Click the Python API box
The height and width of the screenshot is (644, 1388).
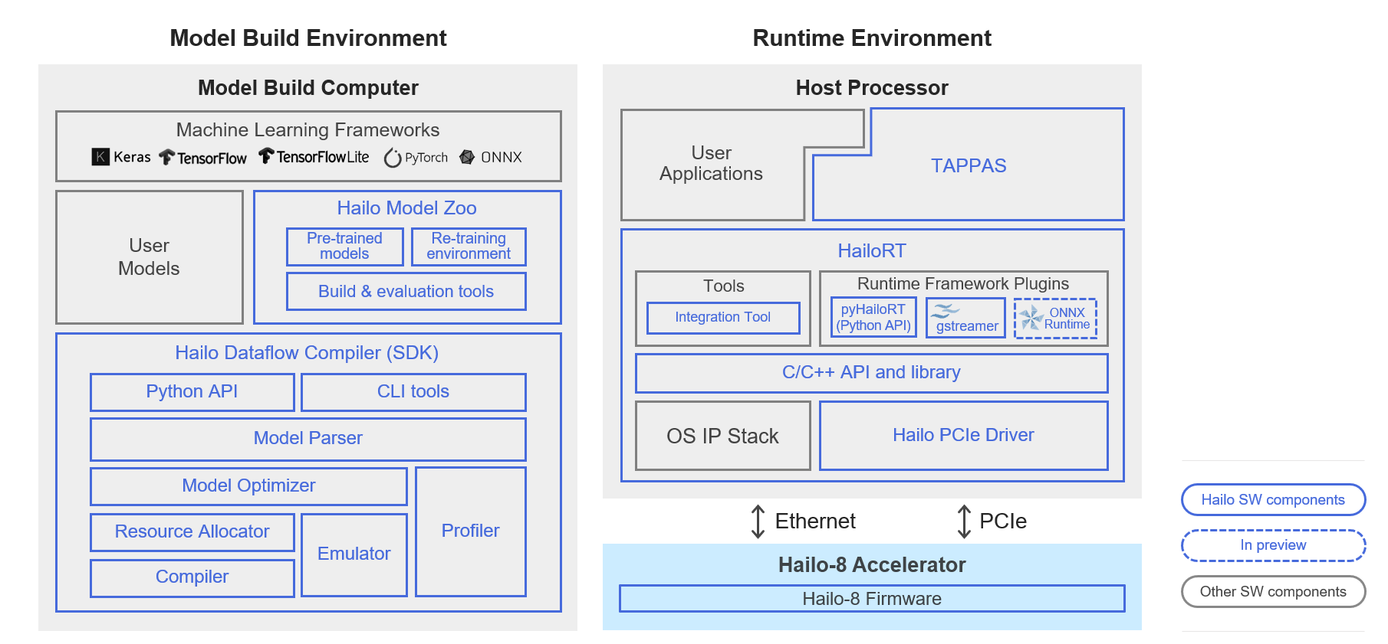click(x=192, y=392)
